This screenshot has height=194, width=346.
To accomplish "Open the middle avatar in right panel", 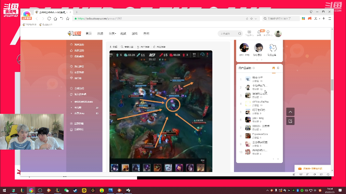I will (x=258, y=48).
